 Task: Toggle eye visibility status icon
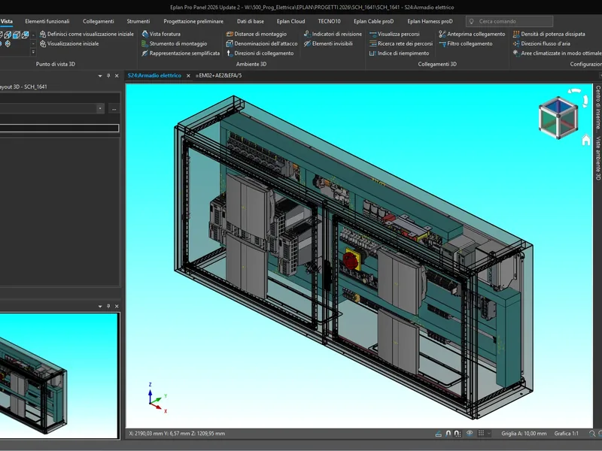(x=470, y=434)
